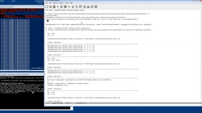Click the Add-Type -AssemblyName System.Windows.Forms line
Image resolution: width=202 pixels, height=113 pixels.
pos(65,10)
